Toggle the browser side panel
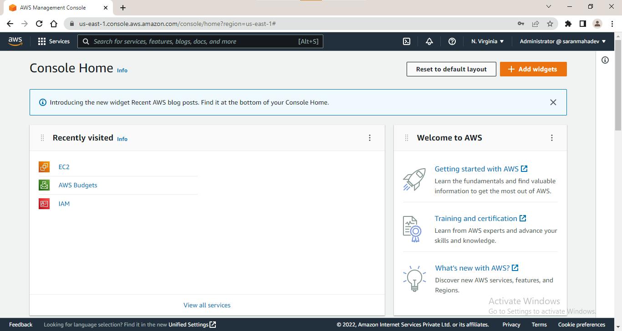Screen dimensions: 622x331 [582, 24]
